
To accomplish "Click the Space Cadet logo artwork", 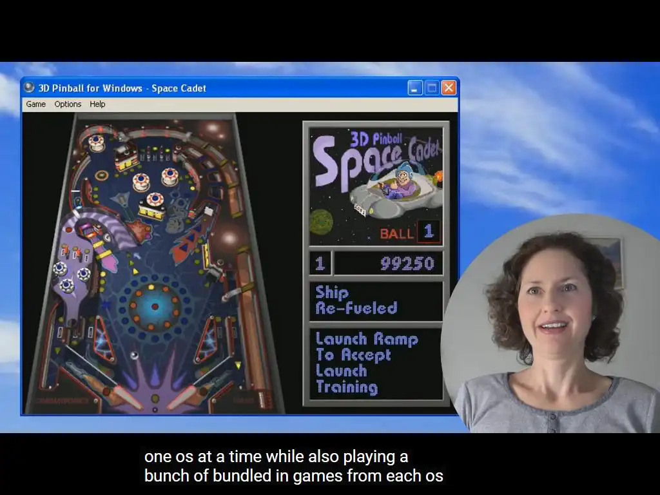I will click(x=376, y=186).
